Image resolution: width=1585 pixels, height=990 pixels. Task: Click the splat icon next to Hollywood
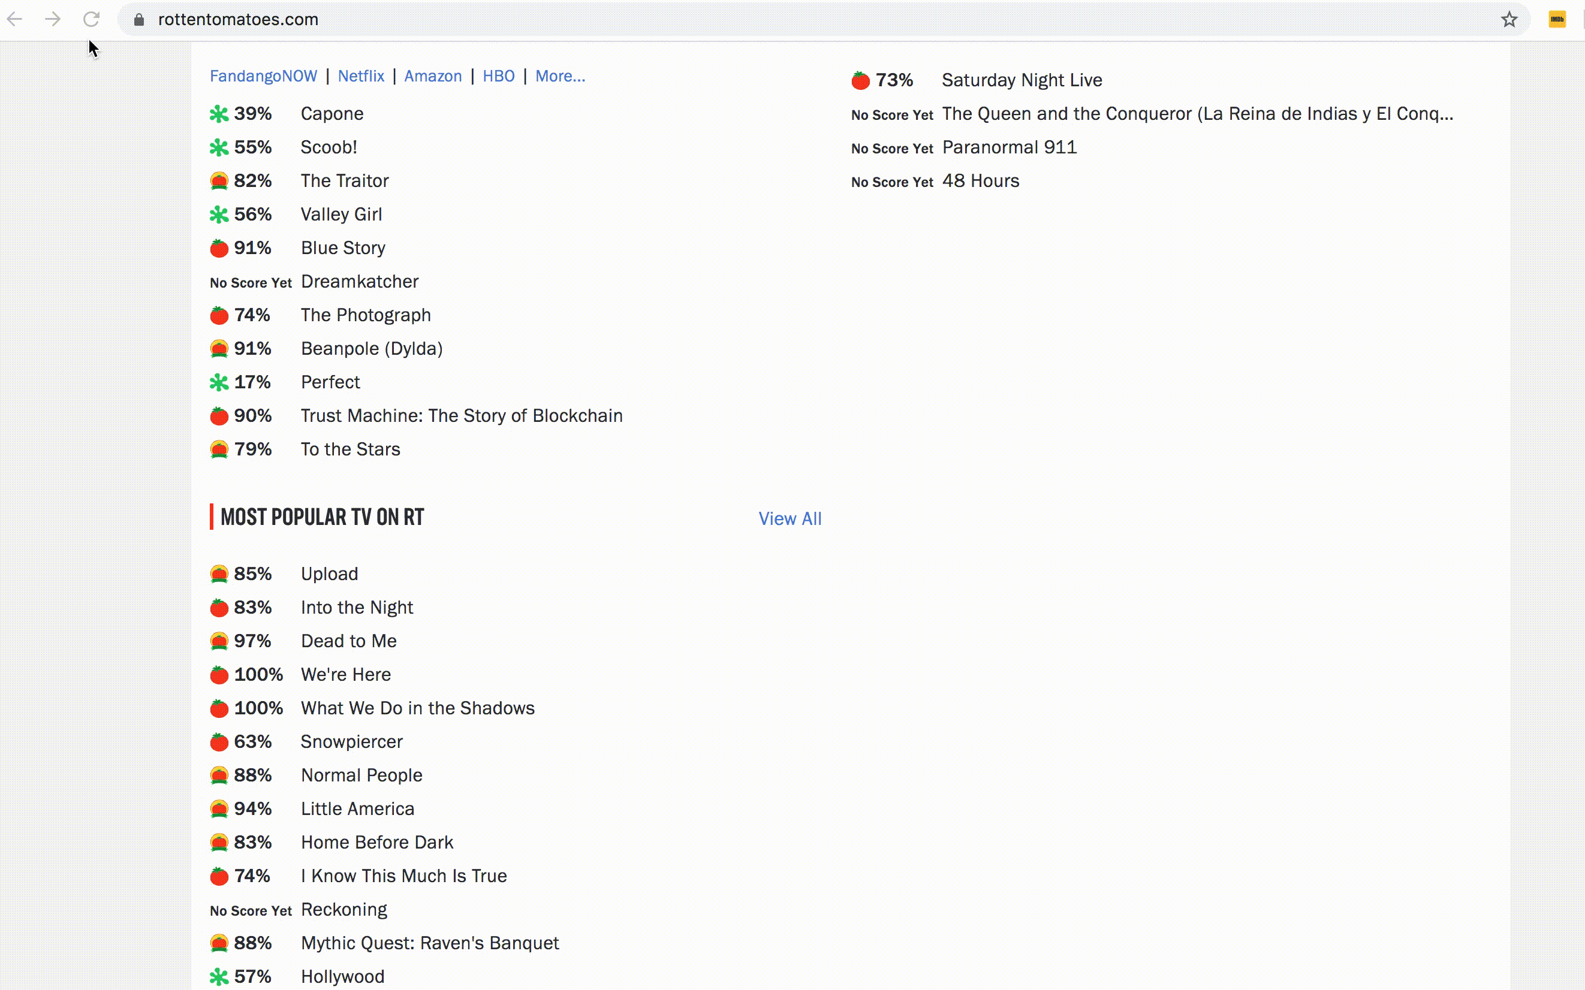click(x=219, y=976)
